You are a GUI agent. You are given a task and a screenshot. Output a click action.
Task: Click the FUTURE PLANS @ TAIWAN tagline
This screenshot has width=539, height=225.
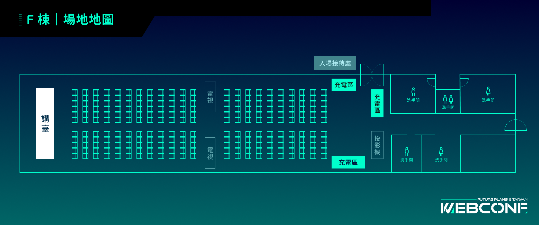pyautogui.click(x=502, y=199)
